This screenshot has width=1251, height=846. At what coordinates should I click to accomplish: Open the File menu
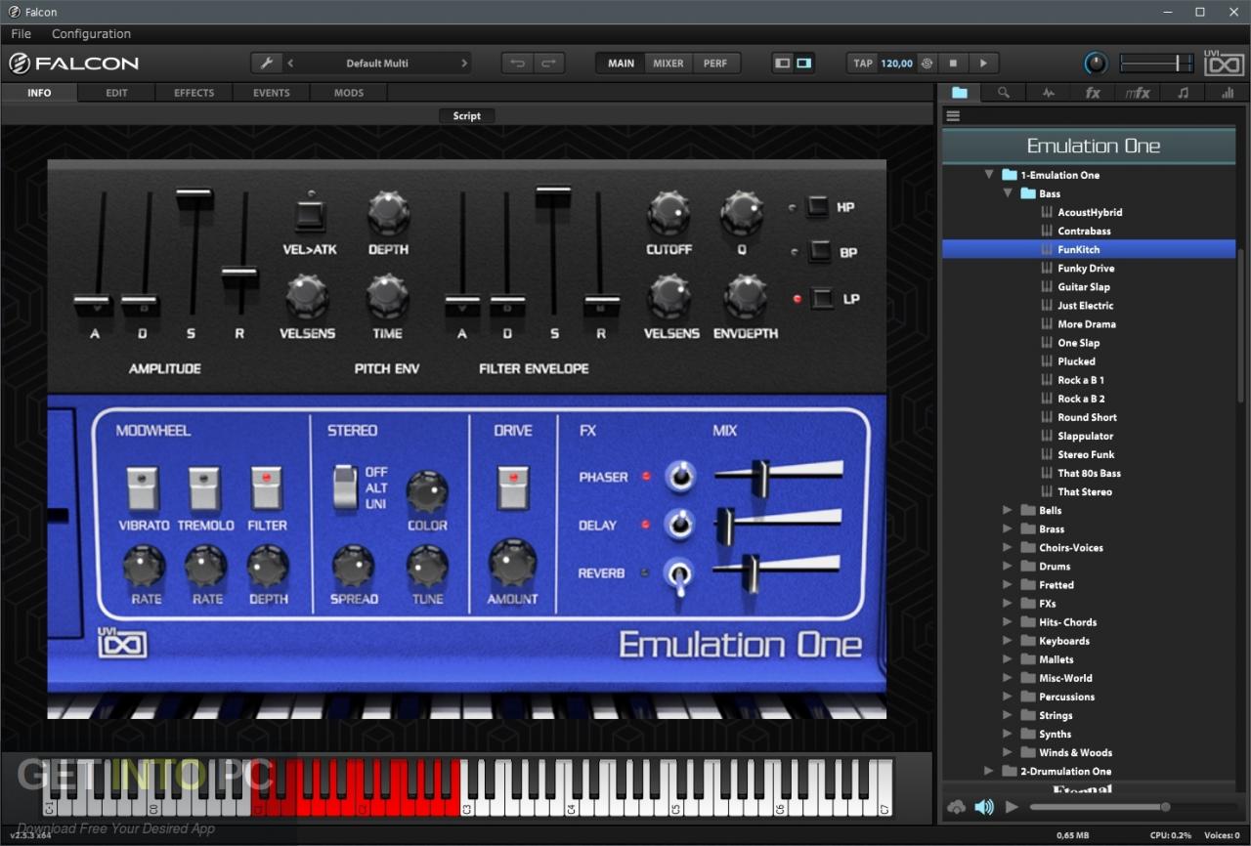(x=22, y=34)
